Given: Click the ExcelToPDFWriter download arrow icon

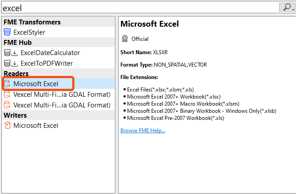Looking at the screenshot, I should (15, 64).
